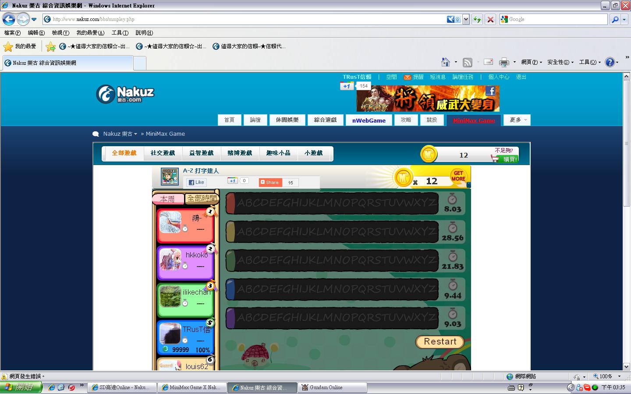Open the 檔案(F) menu
631x394 pixels.
[12, 33]
